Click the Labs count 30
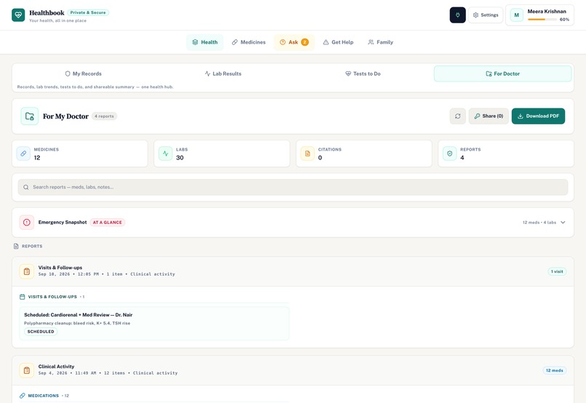Screen dimensions: 586x403 click(x=180, y=158)
